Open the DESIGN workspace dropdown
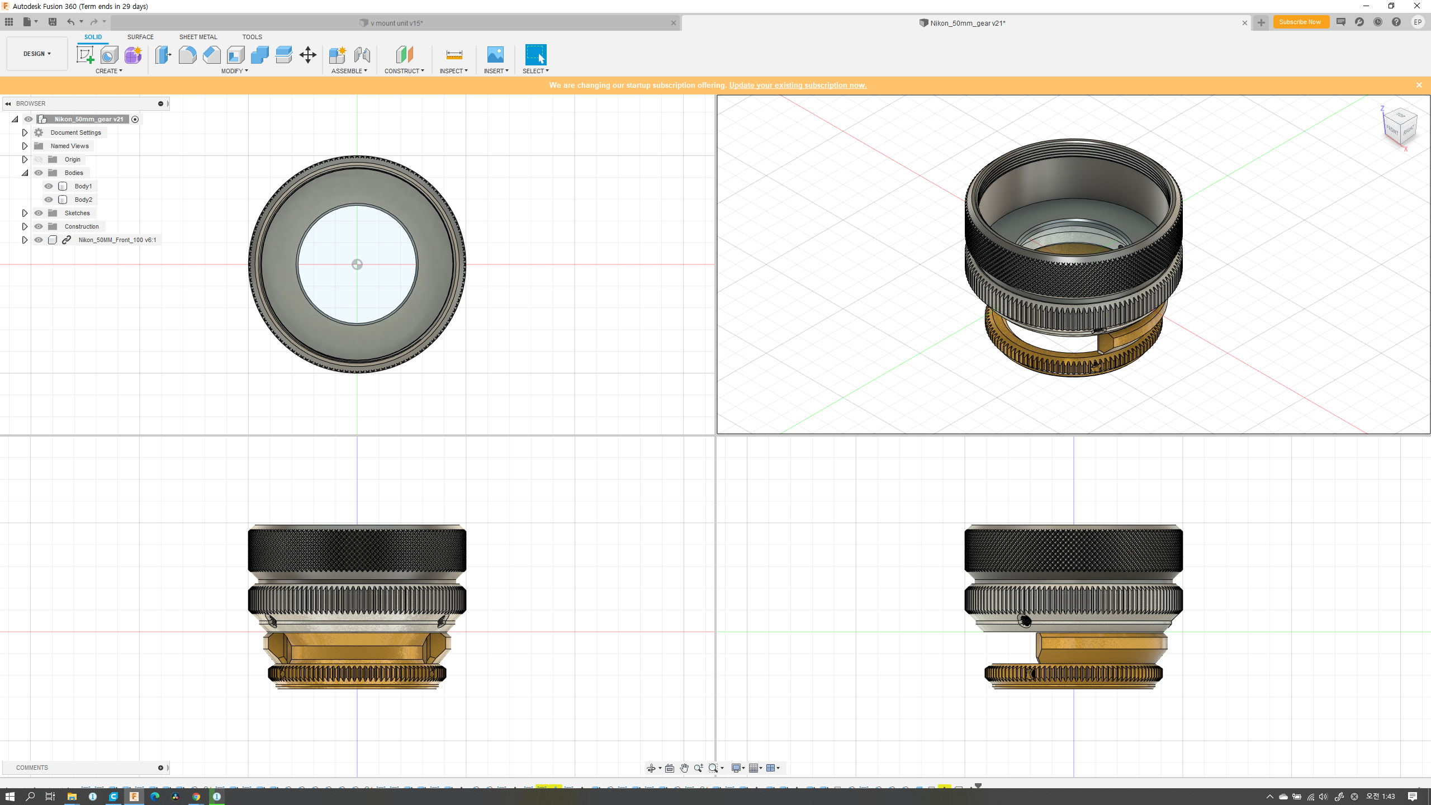 tap(37, 54)
